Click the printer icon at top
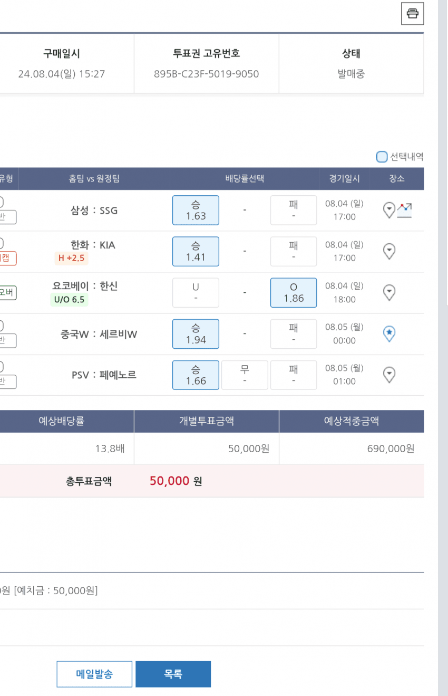The image size is (448, 696). click(x=412, y=14)
